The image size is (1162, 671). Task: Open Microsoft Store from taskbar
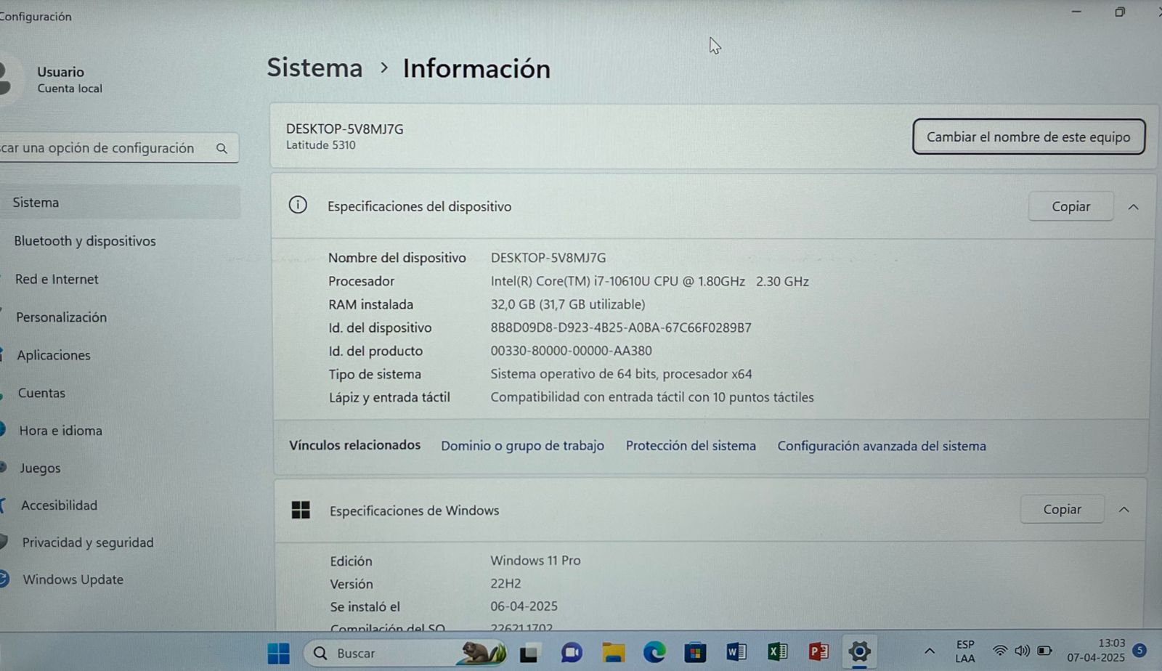click(695, 652)
